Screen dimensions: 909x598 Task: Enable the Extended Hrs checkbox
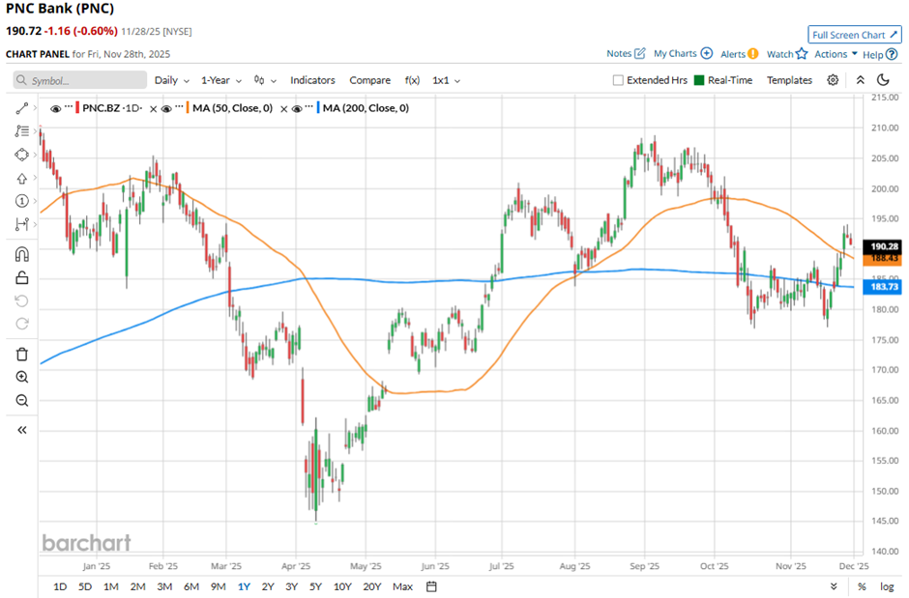618,80
